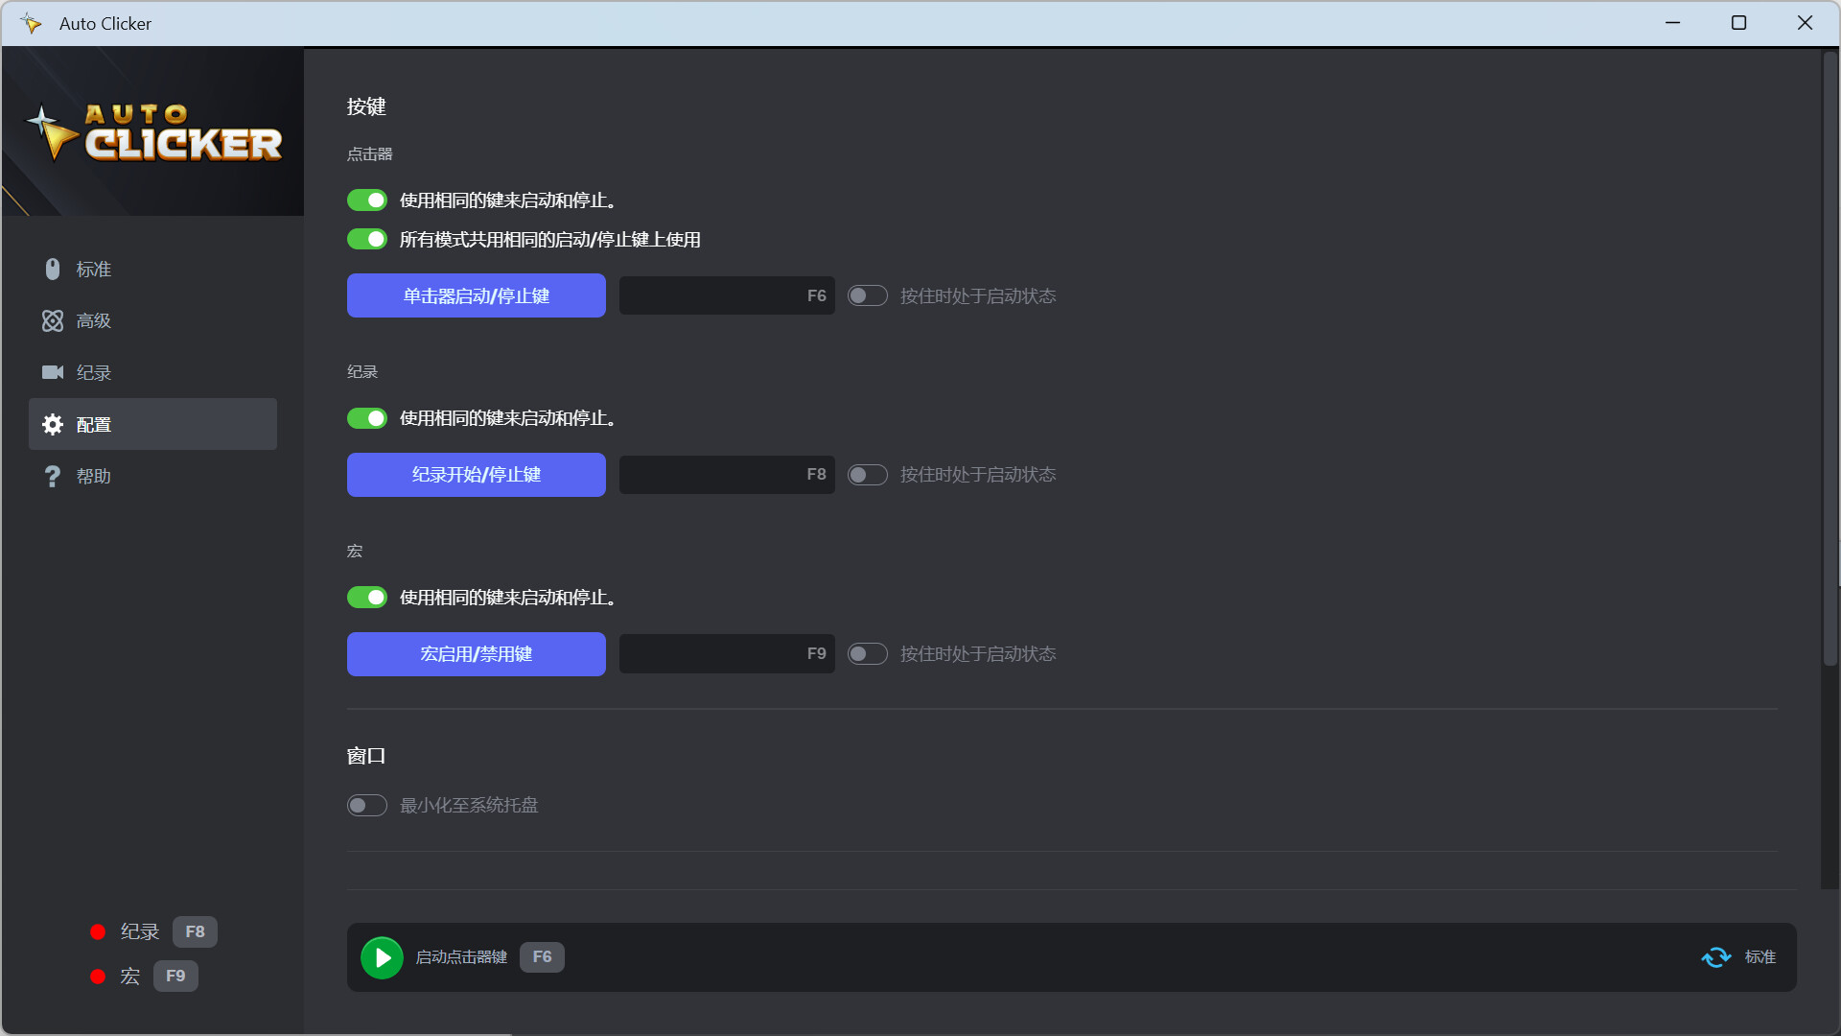Click the 宏启用/禁用键 button
Image resolution: width=1841 pixels, height=1036 pixels.
pos(476,653)
